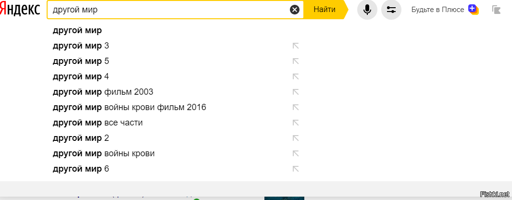This screenshot has width=512, height=200.
Task: Insert "другой мир 5" using its arrow
Action: click(296, 62)
